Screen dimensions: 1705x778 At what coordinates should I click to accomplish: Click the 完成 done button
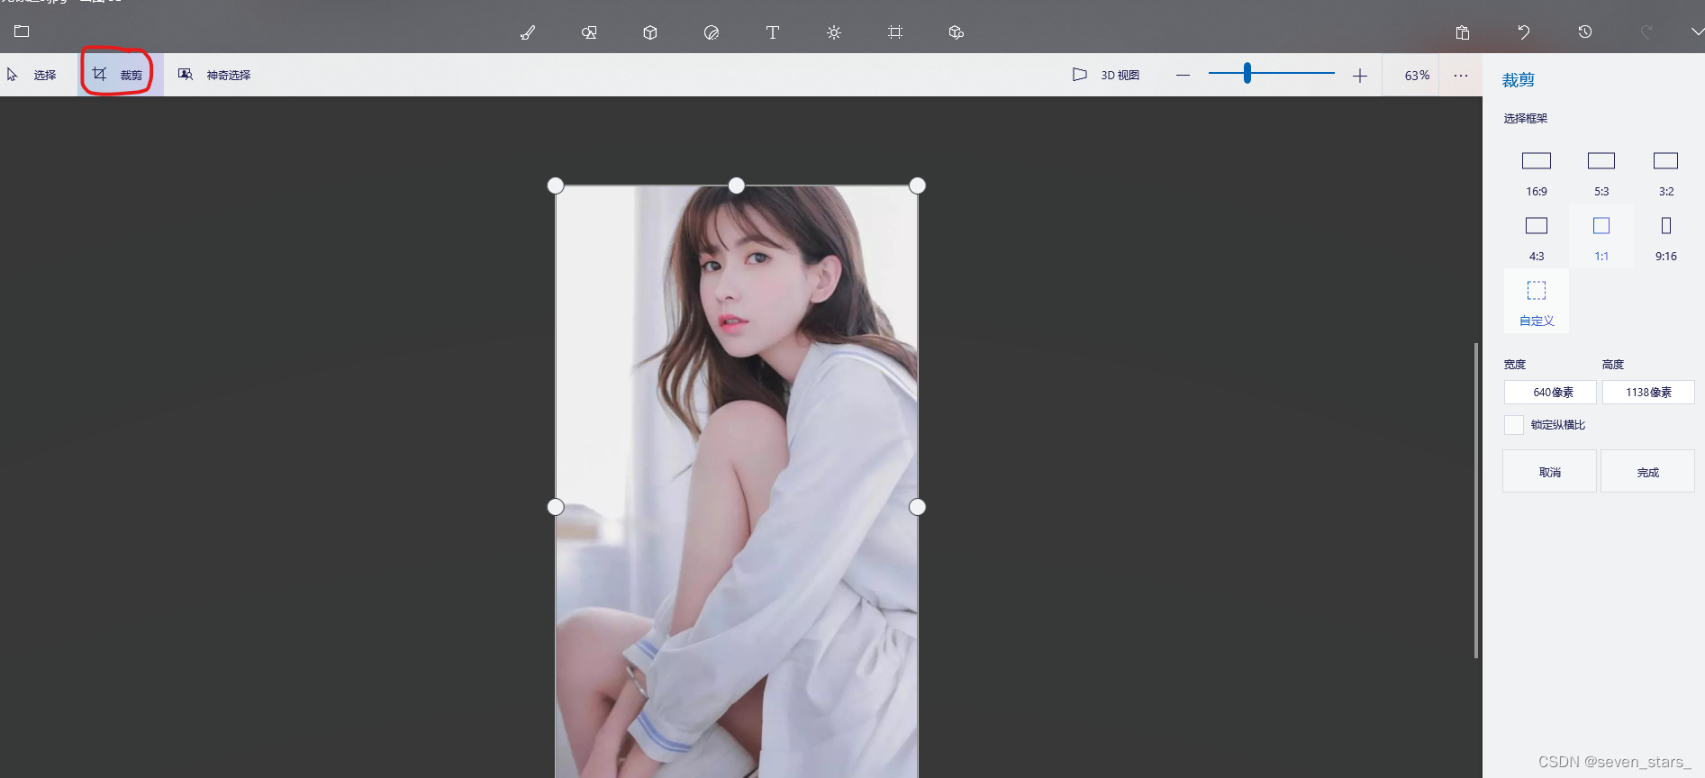click(x=1647, y=472)
